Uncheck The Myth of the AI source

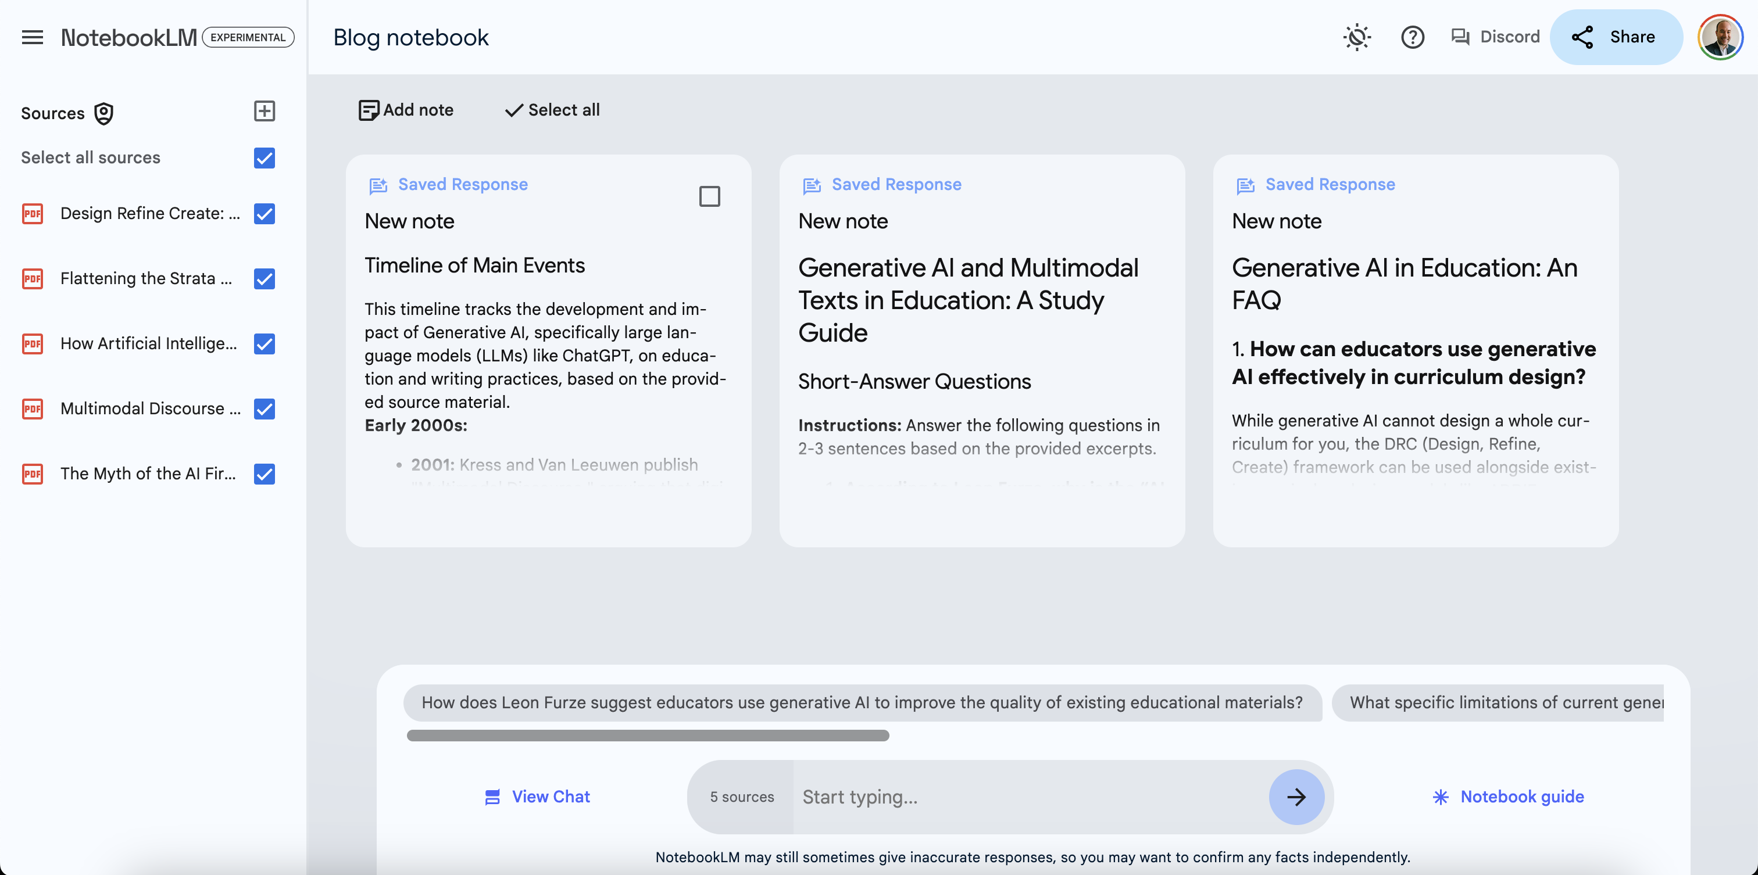tap(264, 474)
